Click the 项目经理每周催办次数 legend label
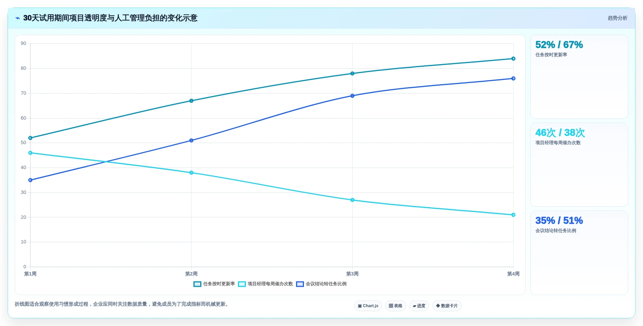The image size is (643, 326). click(x=270, y=284)
